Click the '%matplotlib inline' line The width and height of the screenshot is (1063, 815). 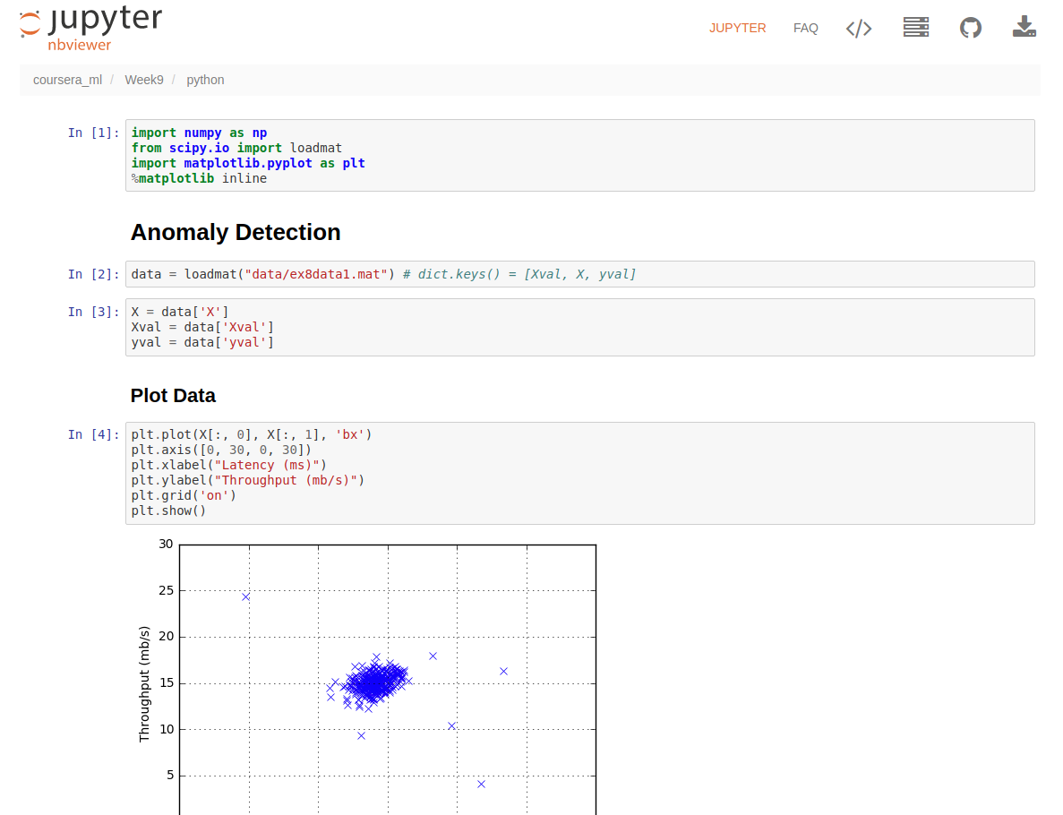pos(200,178)
